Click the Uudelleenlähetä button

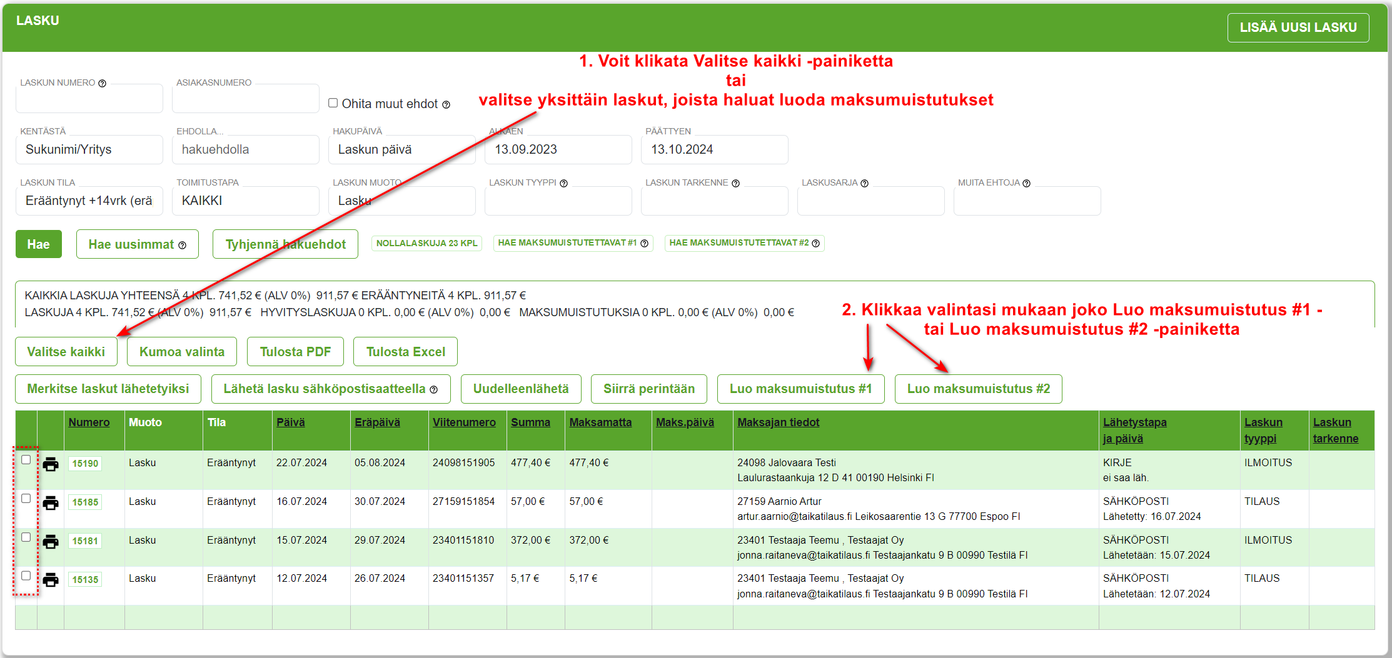[521, 389]
